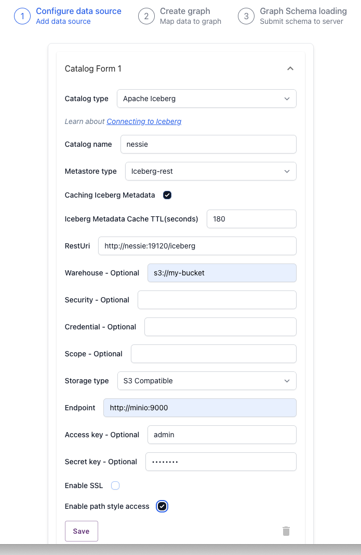Select the Cache TTL seconds field
This screenshot has width=361, height=555.
(x=251, y=219)
